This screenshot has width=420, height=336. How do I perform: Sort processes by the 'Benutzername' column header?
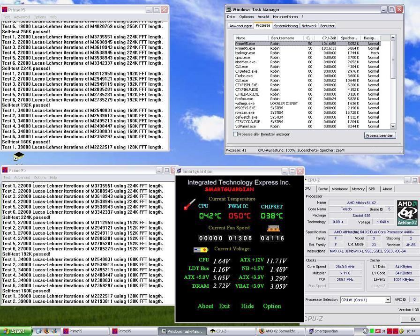point(286,38)
